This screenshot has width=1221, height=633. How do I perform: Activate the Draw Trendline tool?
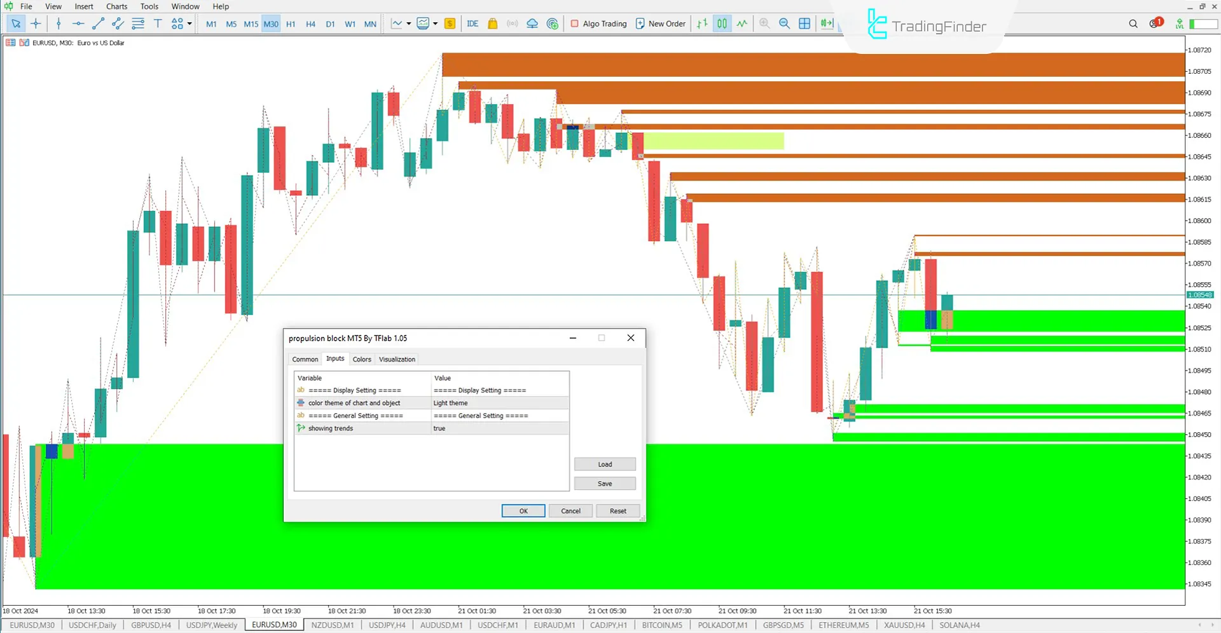pyautogui.click(x=98, y=24)
